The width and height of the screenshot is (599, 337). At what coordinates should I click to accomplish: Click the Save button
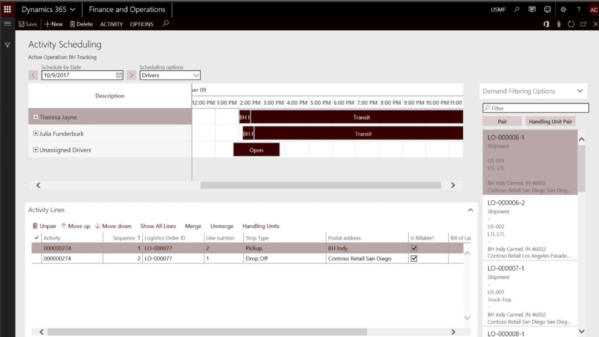(28, 24)
